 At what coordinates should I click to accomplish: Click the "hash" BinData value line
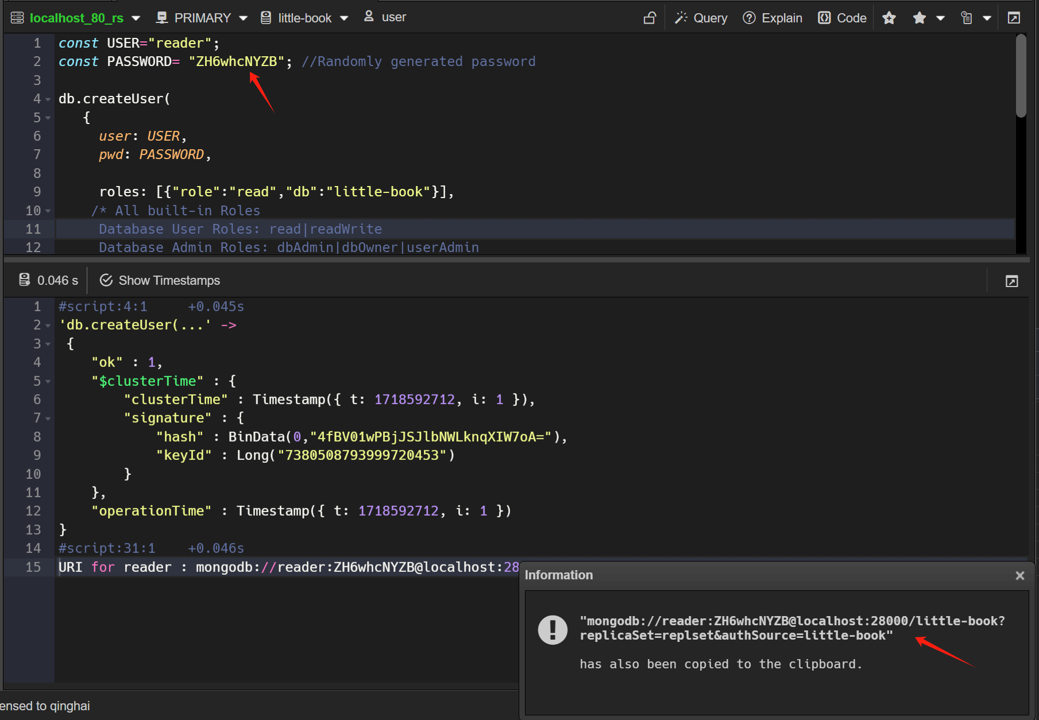click(362, 437)
